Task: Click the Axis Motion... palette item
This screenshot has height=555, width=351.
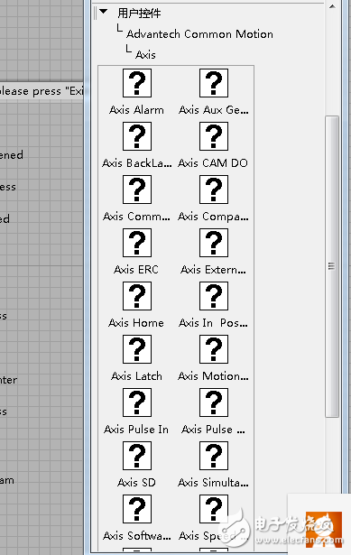Action: (x=214, y=349)
